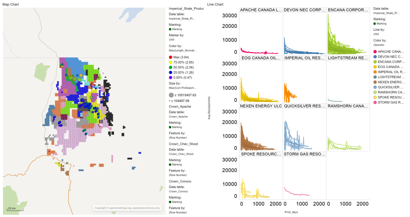Select the STORM GAS R... operator legend item
Image resolution: width=410 pixels, height=217 pixels.
(x=389, y=103)
